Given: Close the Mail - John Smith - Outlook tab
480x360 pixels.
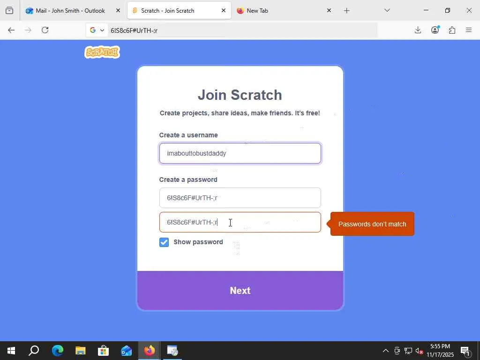Looking at the screenshot, I should (118, 10).
